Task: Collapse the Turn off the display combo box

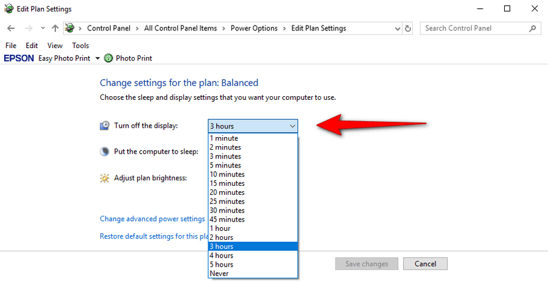Action: tap(253, 126)
